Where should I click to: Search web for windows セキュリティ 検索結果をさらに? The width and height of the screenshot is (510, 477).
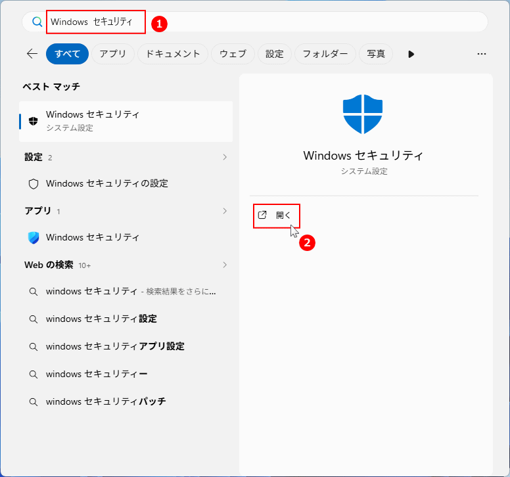[x=126, y=292]
